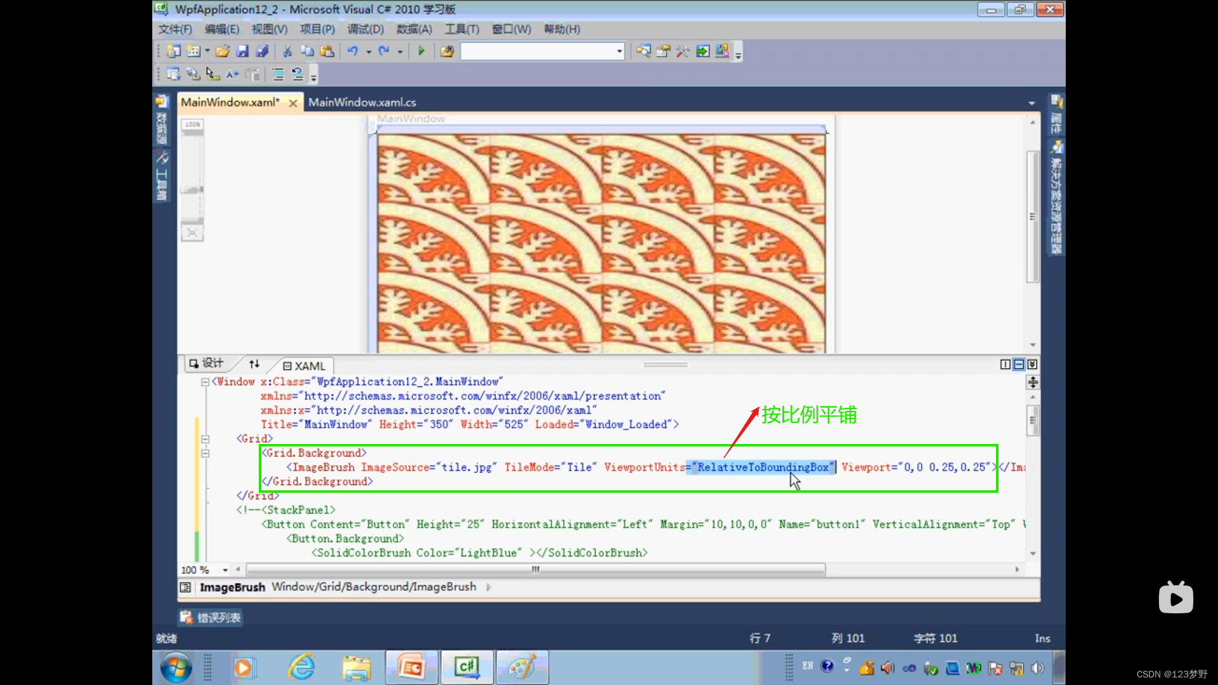Open the 错误列表 error list panel
The image size is (1218, 685).
pos(210,618)
